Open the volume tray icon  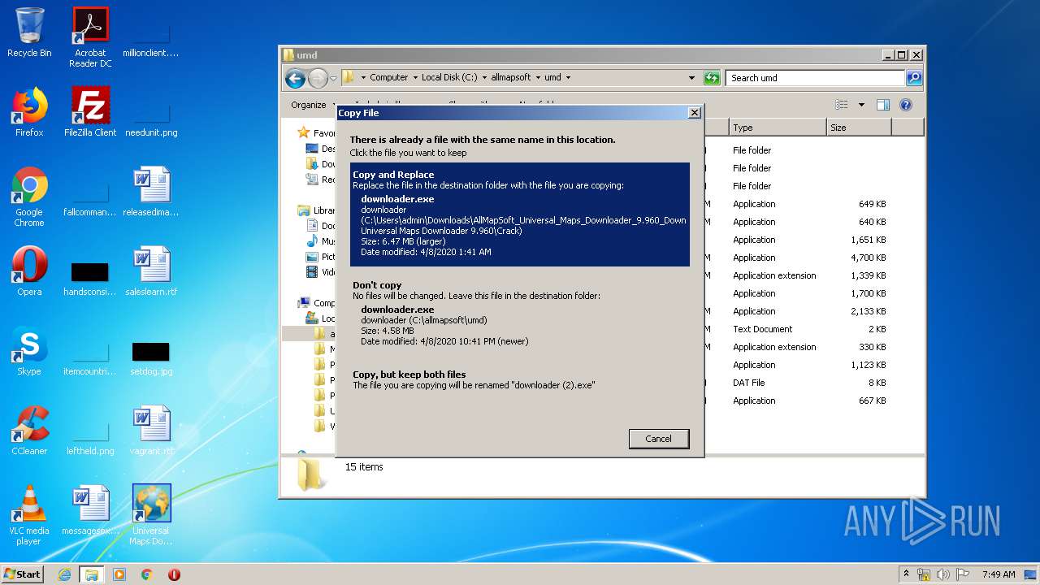tap(943, 574)
